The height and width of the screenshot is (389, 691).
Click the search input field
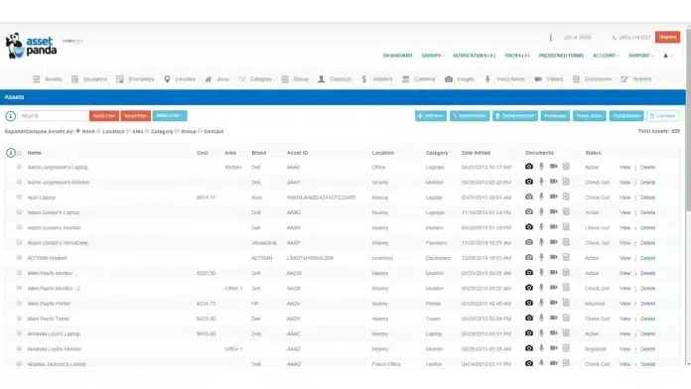pos(53,116)
